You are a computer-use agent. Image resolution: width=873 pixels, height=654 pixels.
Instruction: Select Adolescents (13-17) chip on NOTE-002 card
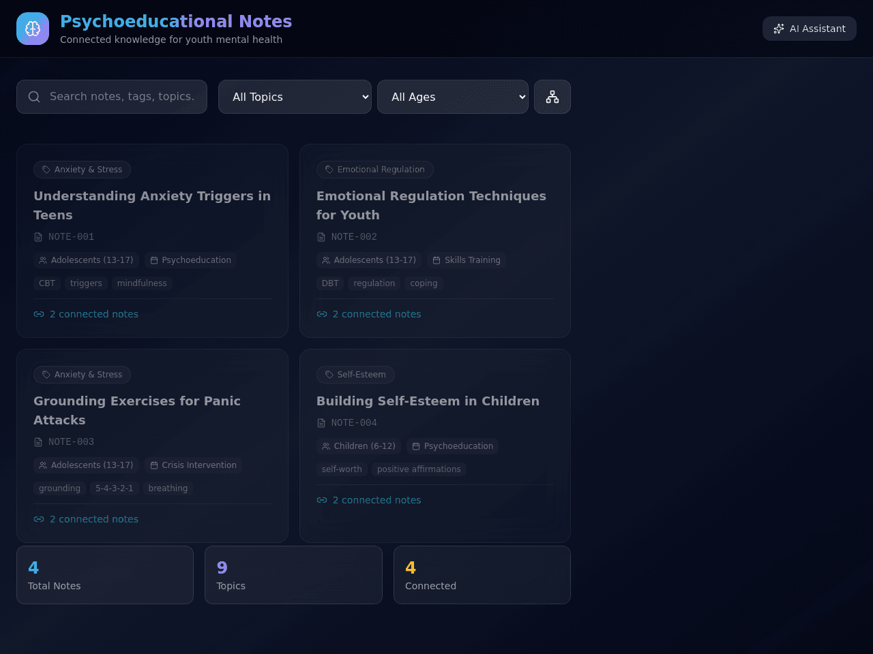(369, 260)
